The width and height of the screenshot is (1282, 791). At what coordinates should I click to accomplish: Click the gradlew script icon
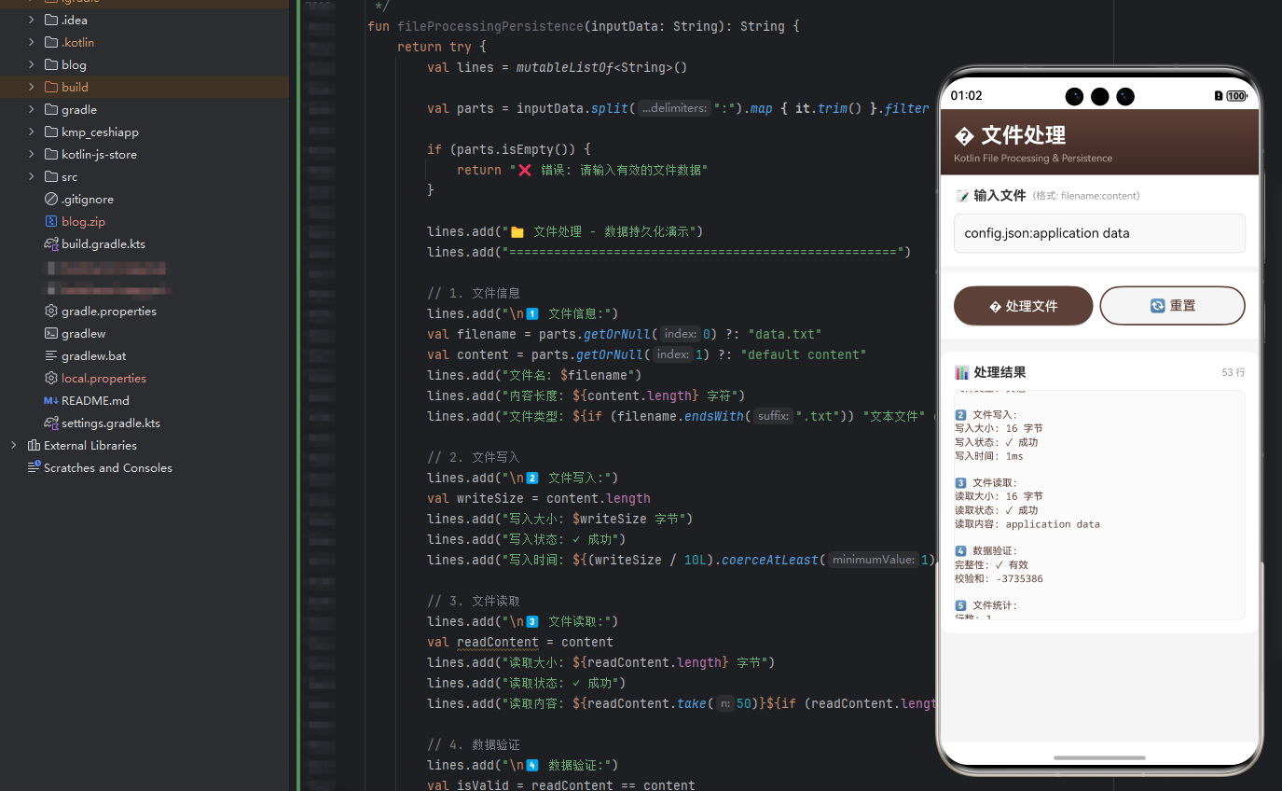click(51, 333)
